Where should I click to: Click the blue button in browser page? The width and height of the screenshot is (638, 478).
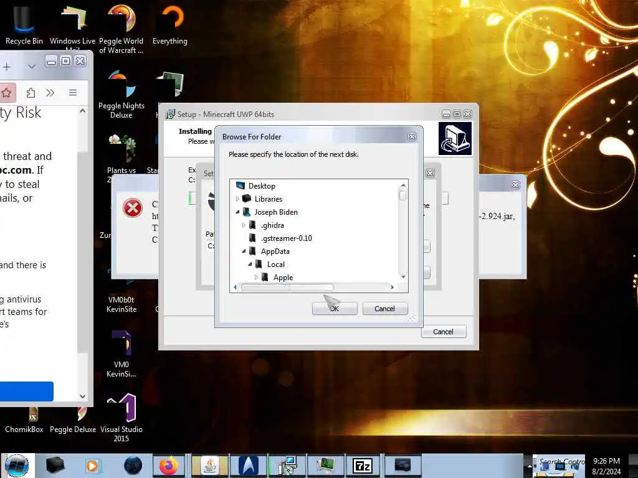[26, 391]
